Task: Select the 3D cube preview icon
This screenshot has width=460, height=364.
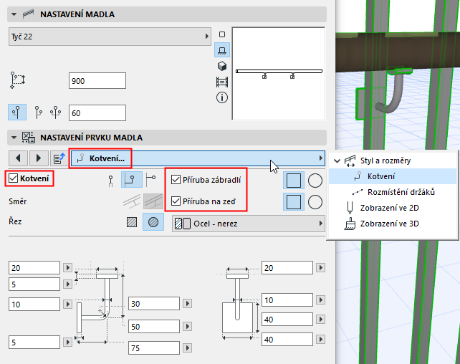Action: [x=222, y=66]
